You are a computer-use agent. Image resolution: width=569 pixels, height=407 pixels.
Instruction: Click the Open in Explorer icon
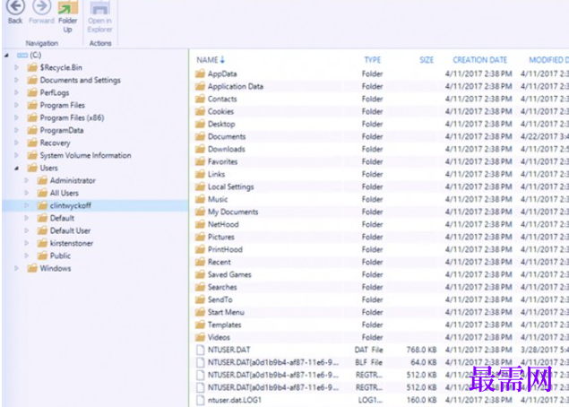99,8
